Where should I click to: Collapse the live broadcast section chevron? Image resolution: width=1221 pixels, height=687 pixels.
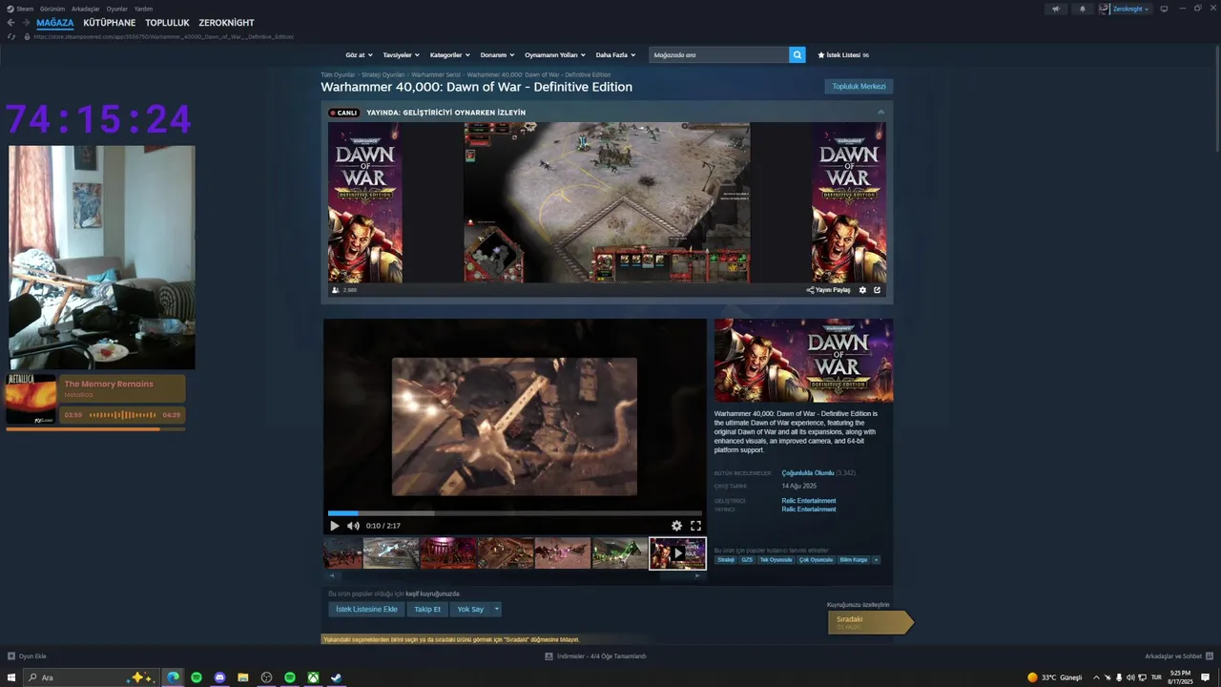click(880, 113)
